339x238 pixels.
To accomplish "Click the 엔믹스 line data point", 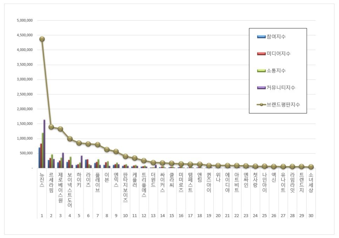I will [x=116, y=151].
